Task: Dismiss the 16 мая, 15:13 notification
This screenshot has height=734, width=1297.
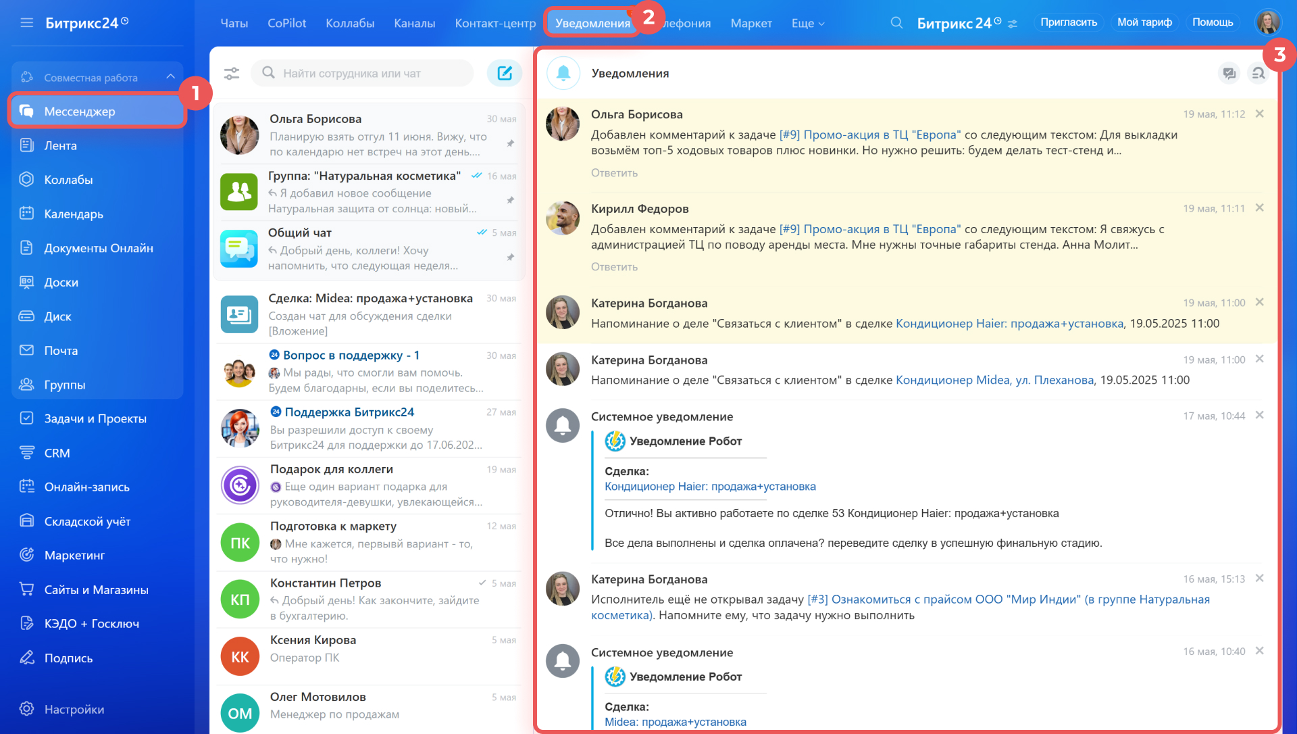Action: [1259, 578]
